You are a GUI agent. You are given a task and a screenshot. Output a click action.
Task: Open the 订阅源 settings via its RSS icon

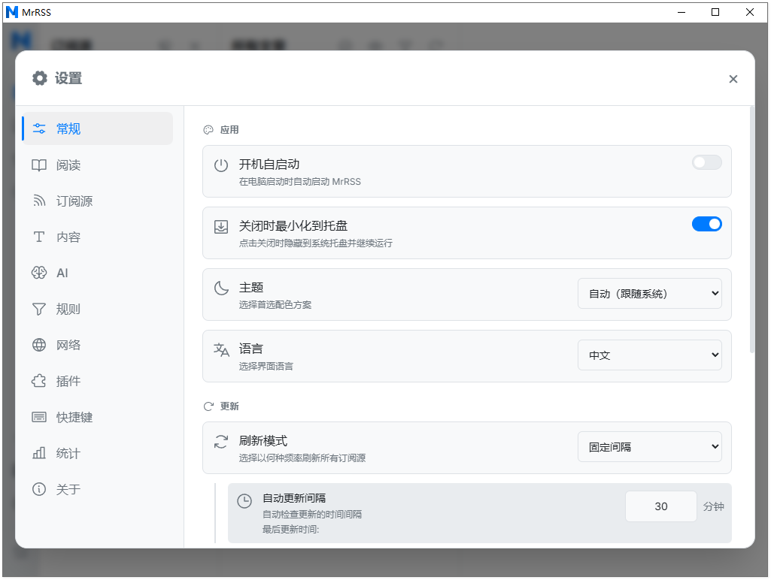pyautogui.click(x=39, y=201)
